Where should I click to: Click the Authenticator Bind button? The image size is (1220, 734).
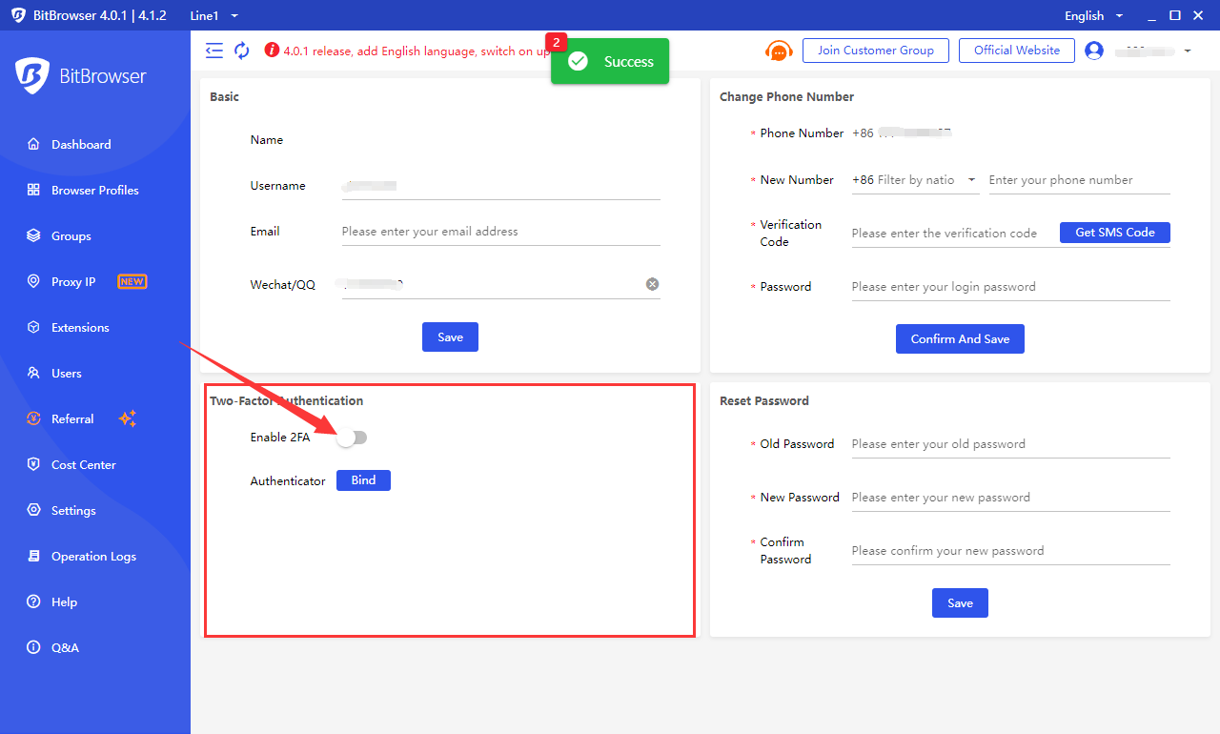click(x=363, y=480)
